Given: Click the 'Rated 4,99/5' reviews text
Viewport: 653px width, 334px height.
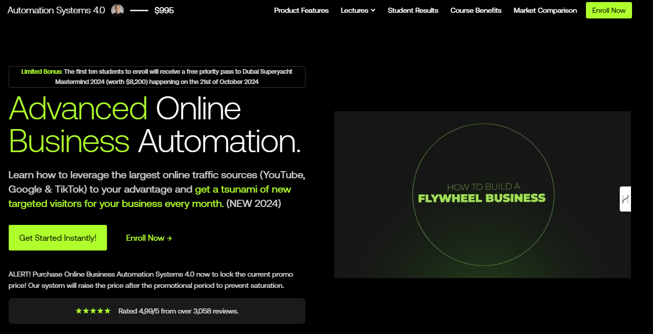Looking at the screenshot, I should coord(178,311).
